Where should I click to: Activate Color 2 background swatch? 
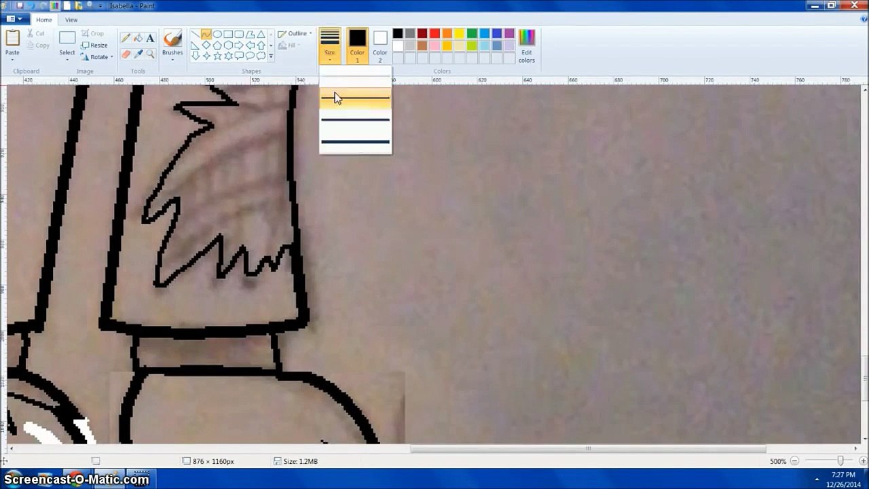pos(380,46)
